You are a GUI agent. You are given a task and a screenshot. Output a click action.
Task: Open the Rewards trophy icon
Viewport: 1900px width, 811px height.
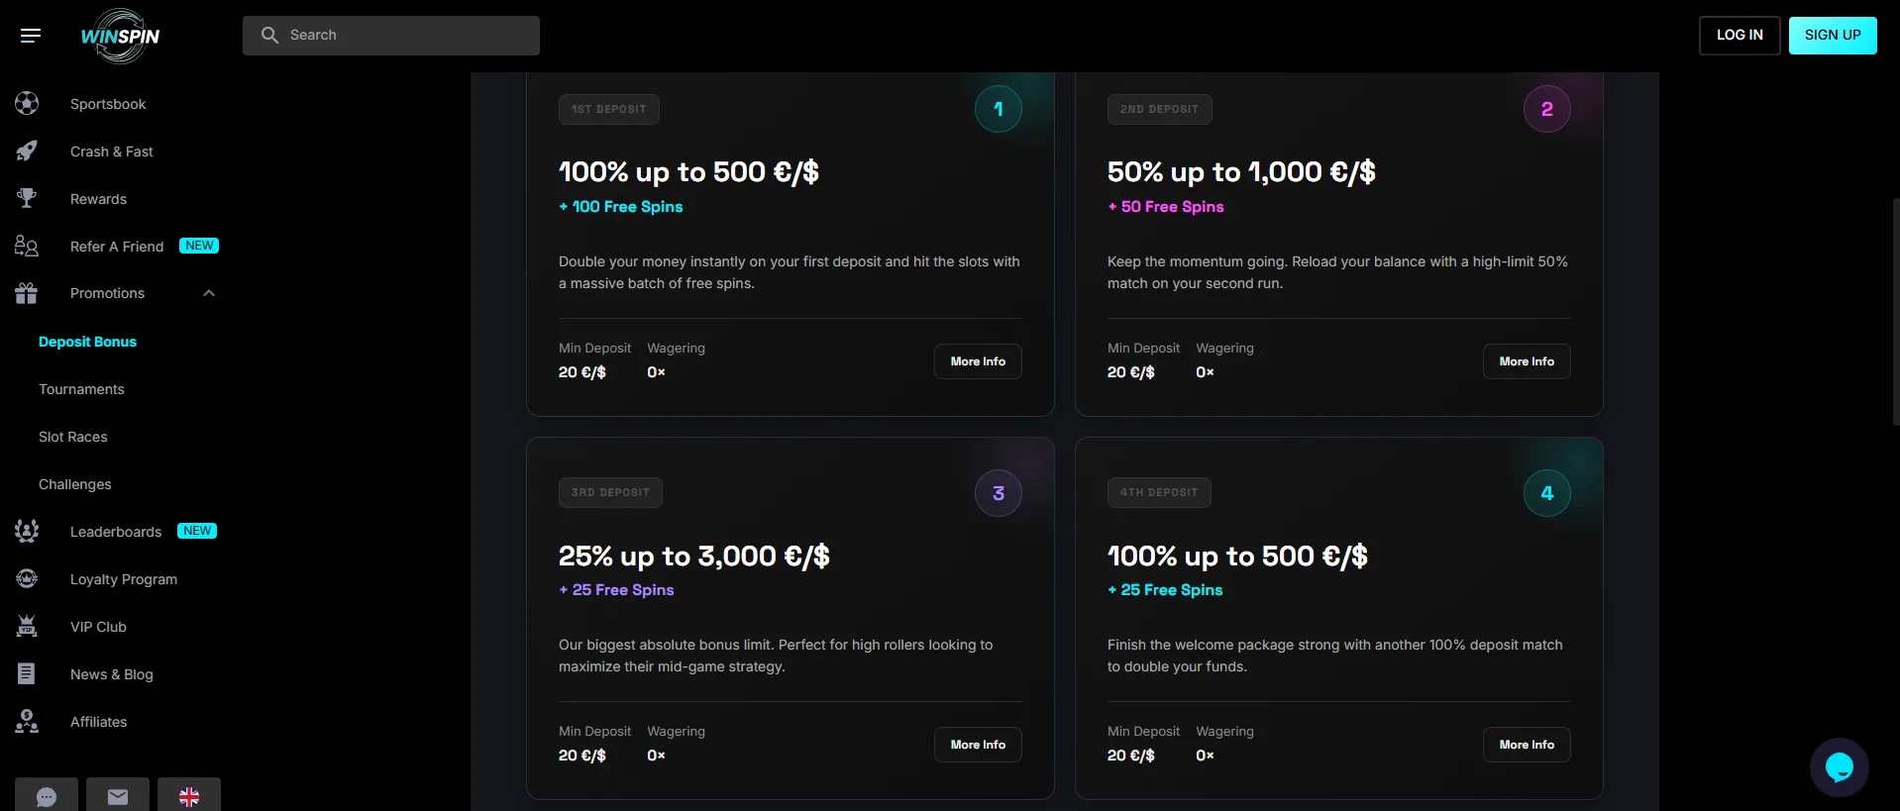pos(27,198)
